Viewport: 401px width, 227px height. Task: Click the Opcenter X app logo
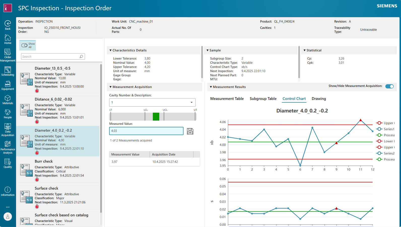pyautogui.click(x=8, y=8)
